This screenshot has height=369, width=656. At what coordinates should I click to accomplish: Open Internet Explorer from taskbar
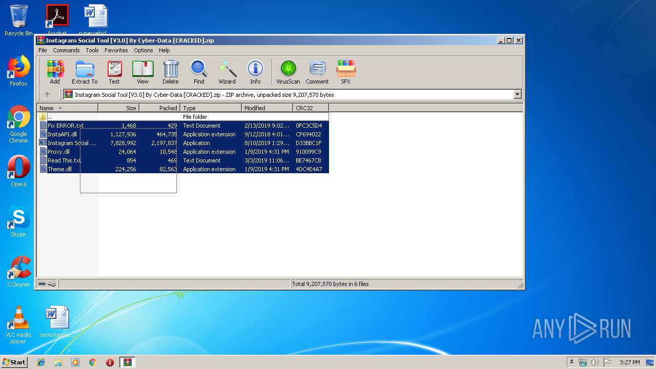[x=41, y=362]
